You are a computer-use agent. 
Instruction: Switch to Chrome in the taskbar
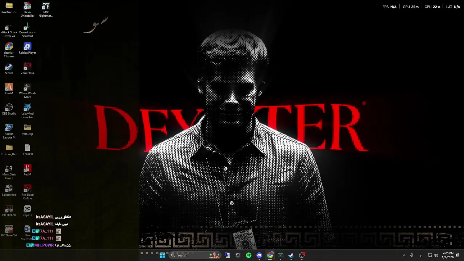click(270, 255)
